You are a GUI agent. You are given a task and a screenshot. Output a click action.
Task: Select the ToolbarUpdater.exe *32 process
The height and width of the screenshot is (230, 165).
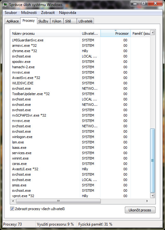pos(80,94)
